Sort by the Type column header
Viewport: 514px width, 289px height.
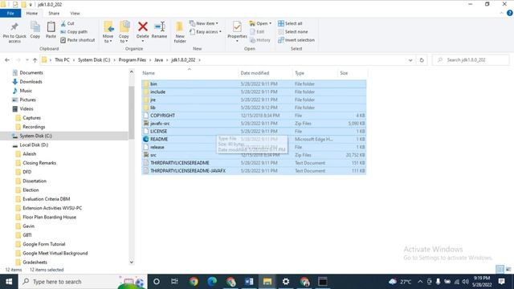(314, 73)
